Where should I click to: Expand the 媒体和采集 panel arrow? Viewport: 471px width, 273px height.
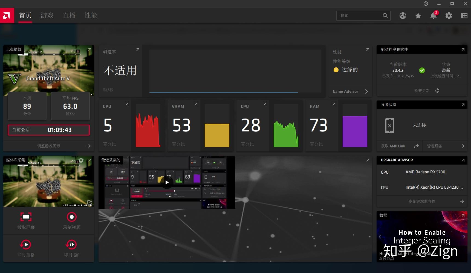tap(90, 160)
